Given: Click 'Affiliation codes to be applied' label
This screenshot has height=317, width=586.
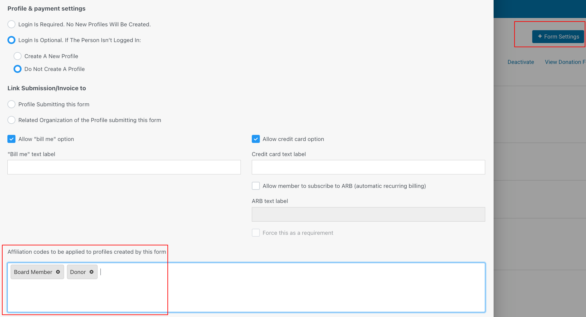Looking at the screenshot, I should tap(87, 252).
